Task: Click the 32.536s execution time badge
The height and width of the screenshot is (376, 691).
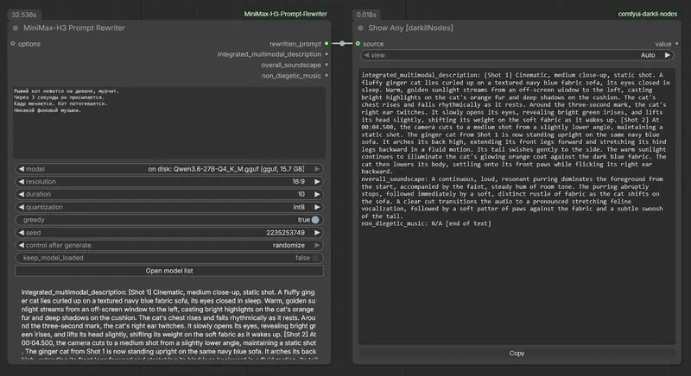Action: tap(24, 15)
